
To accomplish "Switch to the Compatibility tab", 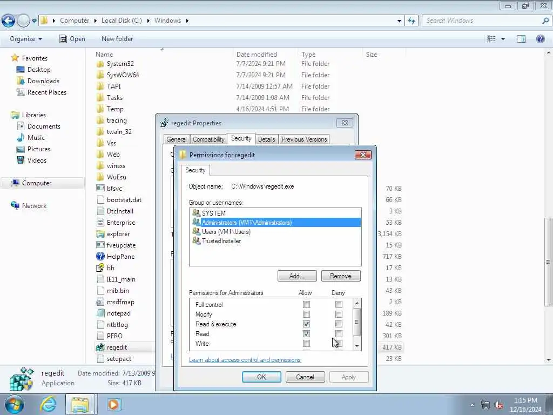I will point(208,139).
